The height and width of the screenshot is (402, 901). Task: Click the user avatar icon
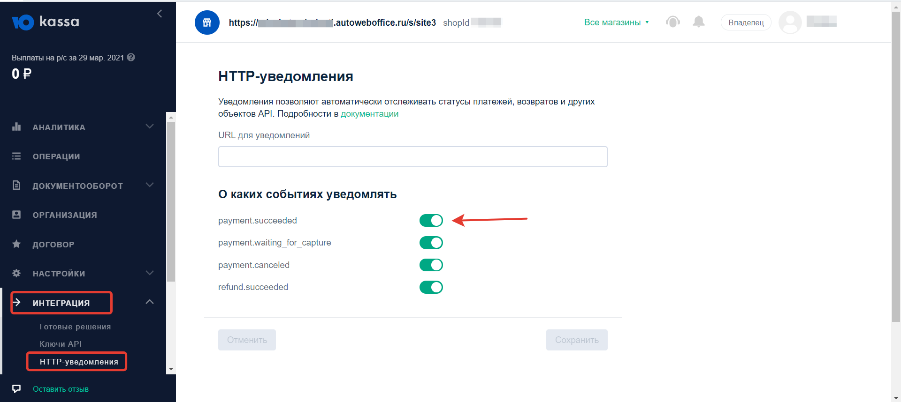pos(790,22)
